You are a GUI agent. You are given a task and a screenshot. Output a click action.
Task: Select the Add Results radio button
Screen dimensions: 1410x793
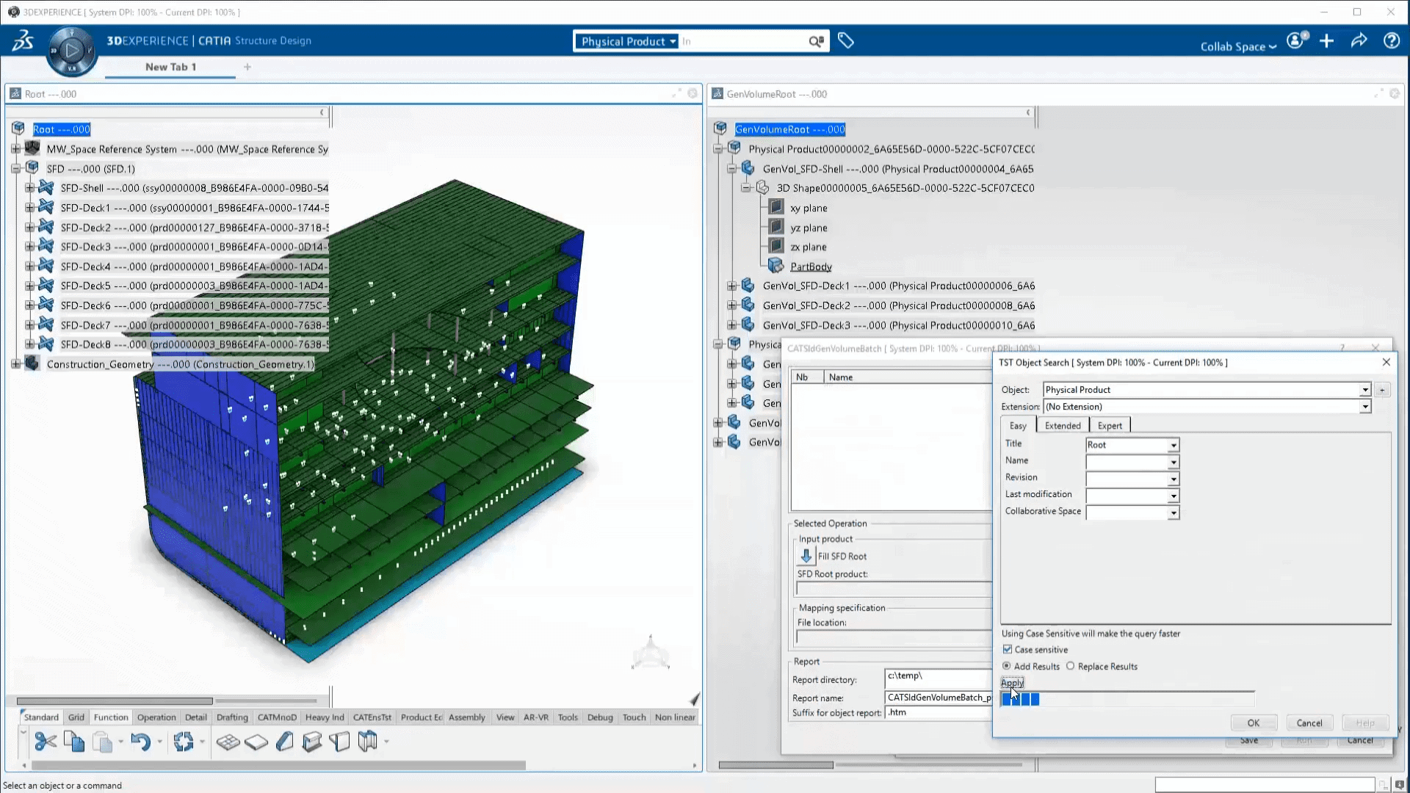point(1007,666)
